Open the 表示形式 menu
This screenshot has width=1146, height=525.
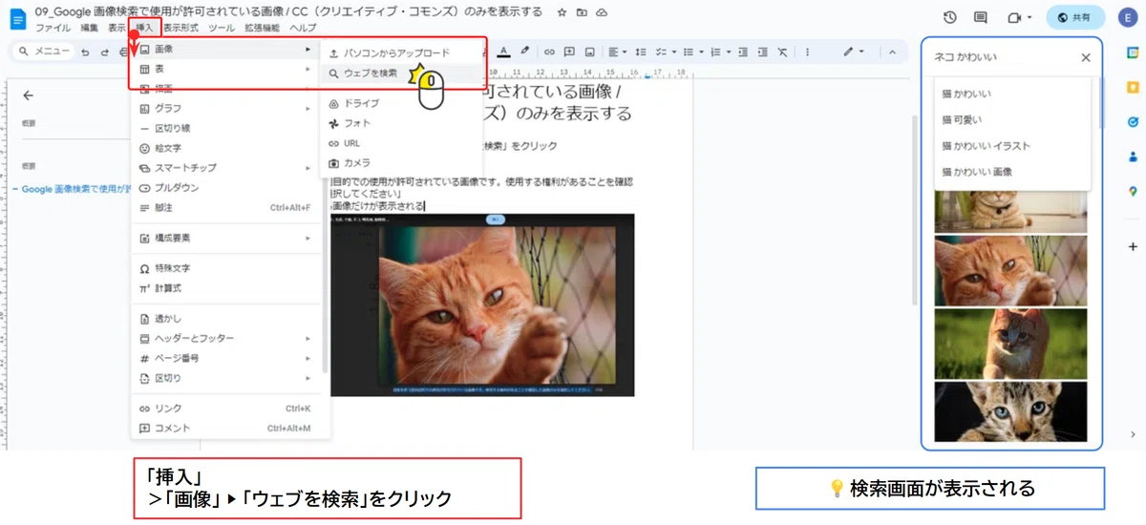point(180,29)
